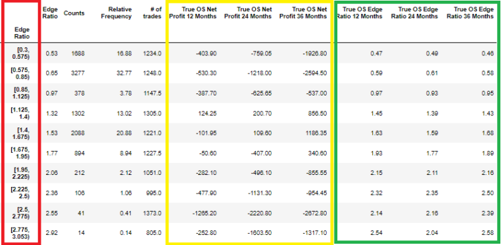Click the 36 months profit cell 1186.35
The image size is (501, 245).
coord(316,134)
